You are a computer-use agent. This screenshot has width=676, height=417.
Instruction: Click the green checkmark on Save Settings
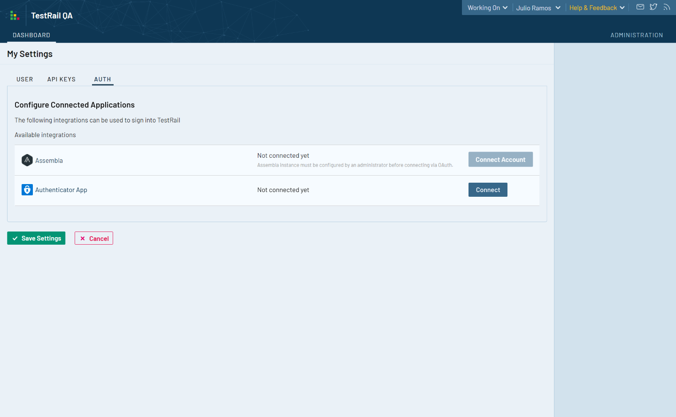(x=15, y=239)
